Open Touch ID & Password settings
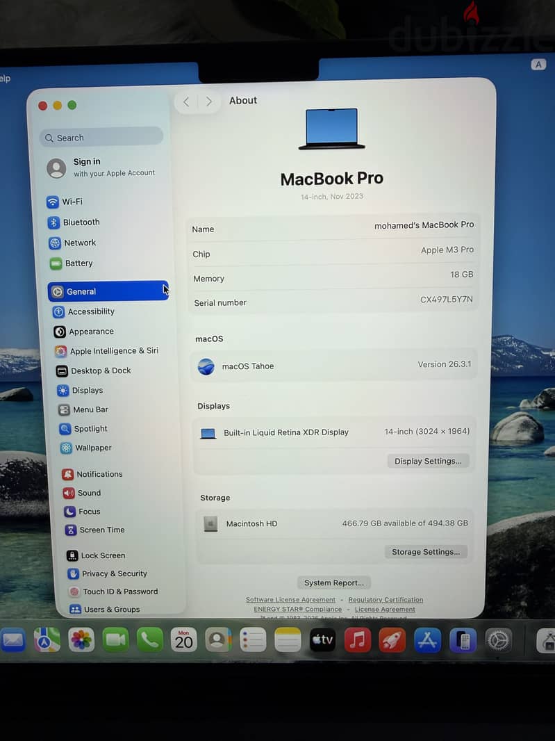This screenshot has width=555, height=741. pyautogui.click(x=113, y=591)
